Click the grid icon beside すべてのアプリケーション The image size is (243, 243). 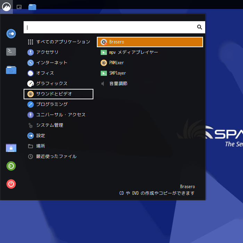click(31, 42)
